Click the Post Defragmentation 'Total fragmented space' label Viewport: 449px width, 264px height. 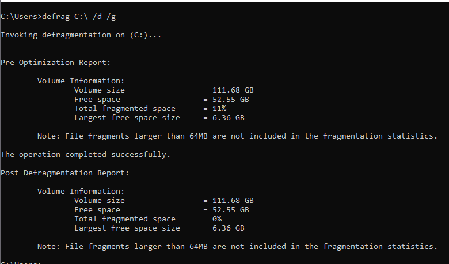click(x=124, y=219)
